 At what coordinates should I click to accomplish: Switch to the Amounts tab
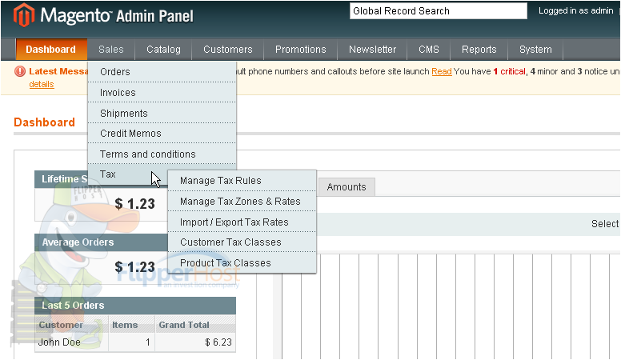click(347, 187)
